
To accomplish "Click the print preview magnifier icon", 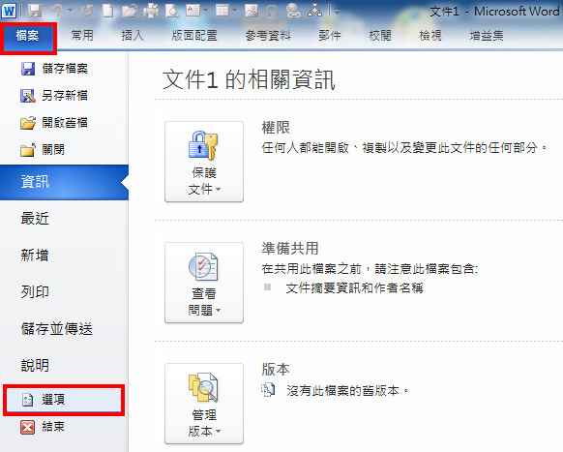I will point(172,11).
